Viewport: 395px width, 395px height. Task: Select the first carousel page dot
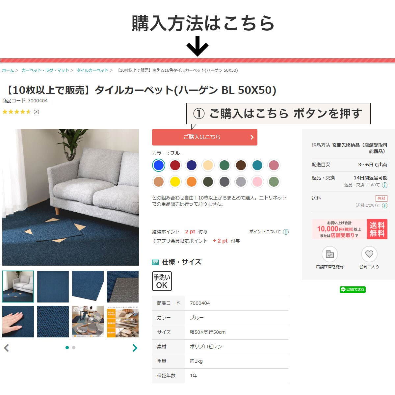[67, 348]
